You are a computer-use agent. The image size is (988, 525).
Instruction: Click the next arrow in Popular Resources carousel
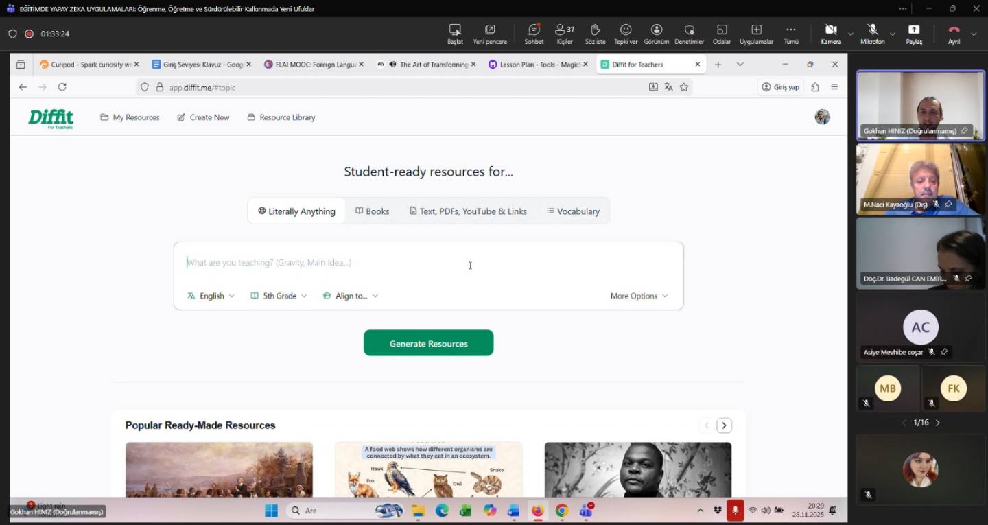click(724, 425)
